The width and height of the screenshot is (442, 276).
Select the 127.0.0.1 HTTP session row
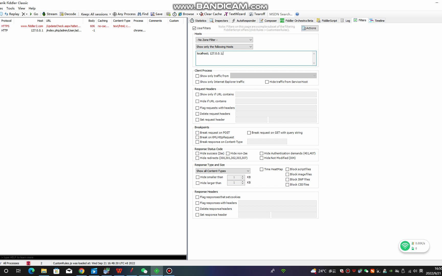tap(93, 30)
